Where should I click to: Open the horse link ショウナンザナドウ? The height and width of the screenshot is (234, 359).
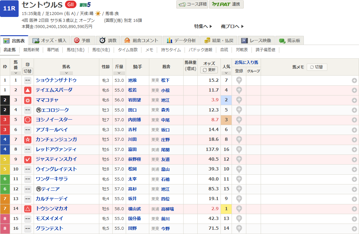[x=56, y=80]
